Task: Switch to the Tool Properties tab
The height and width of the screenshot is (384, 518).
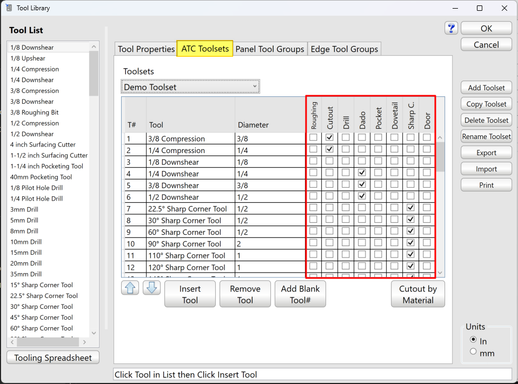Action: pyautogui.click(x=146, y=49)
